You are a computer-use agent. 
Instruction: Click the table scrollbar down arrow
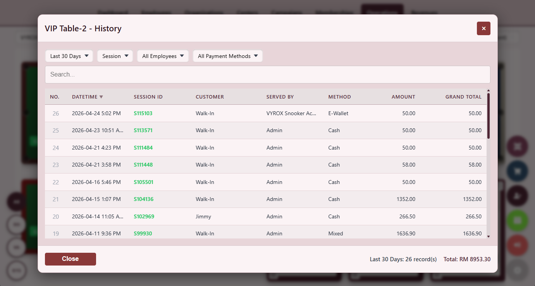pos(489,237)
